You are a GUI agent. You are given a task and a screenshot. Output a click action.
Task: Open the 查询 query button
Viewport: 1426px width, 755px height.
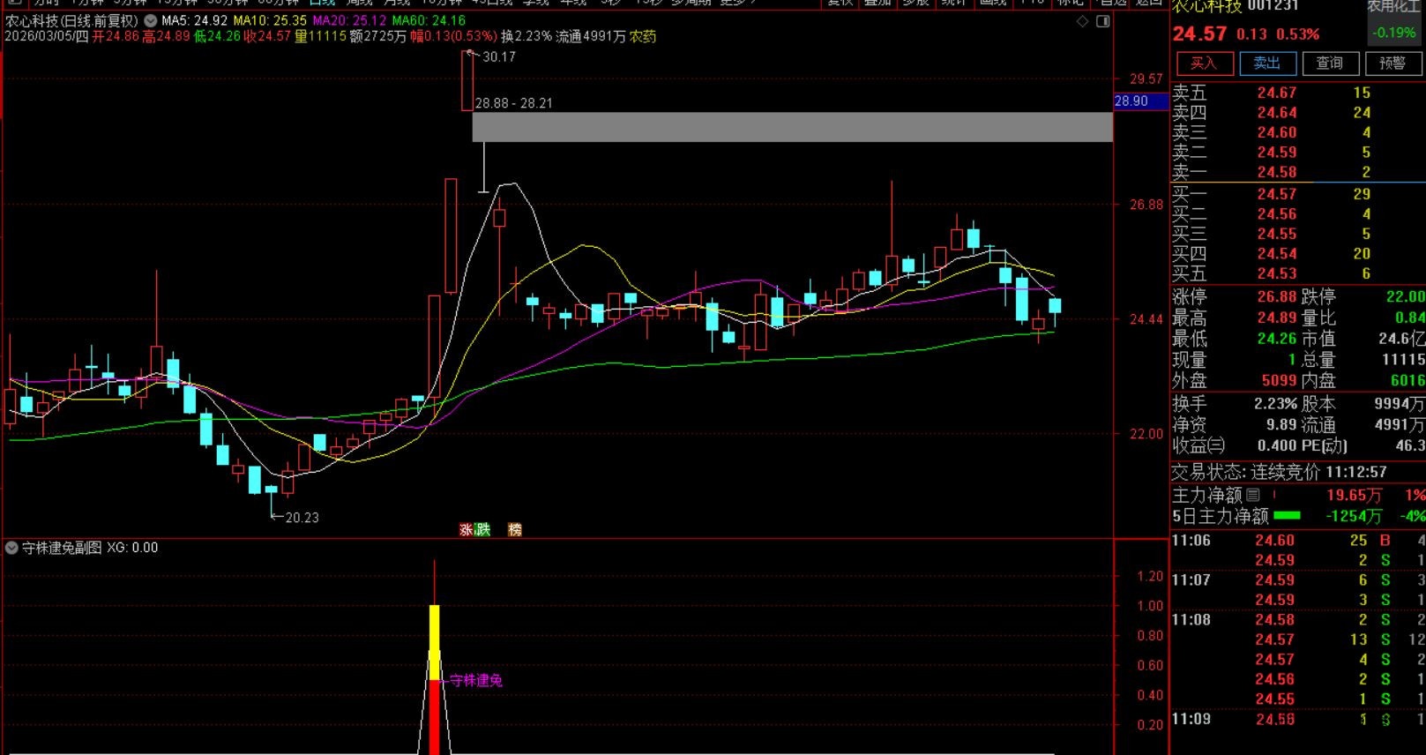(x=1329, y=63)
